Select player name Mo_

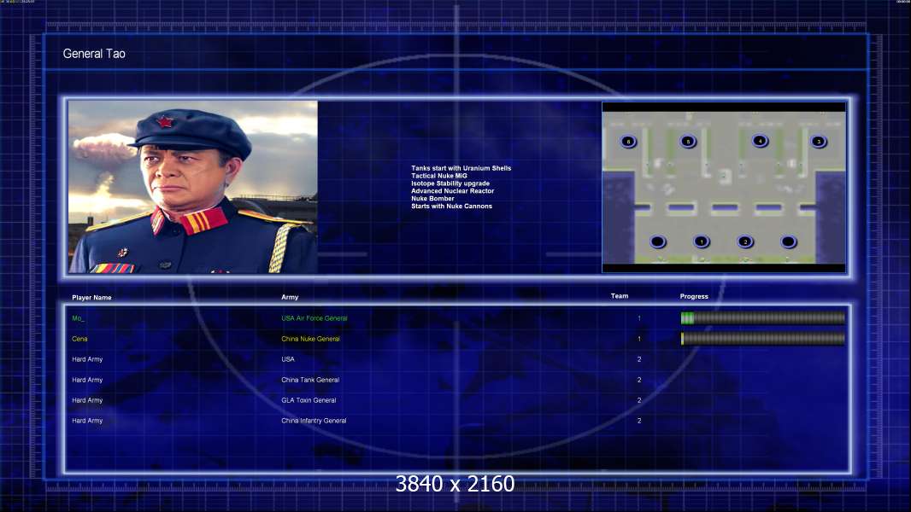pos(79,318)
